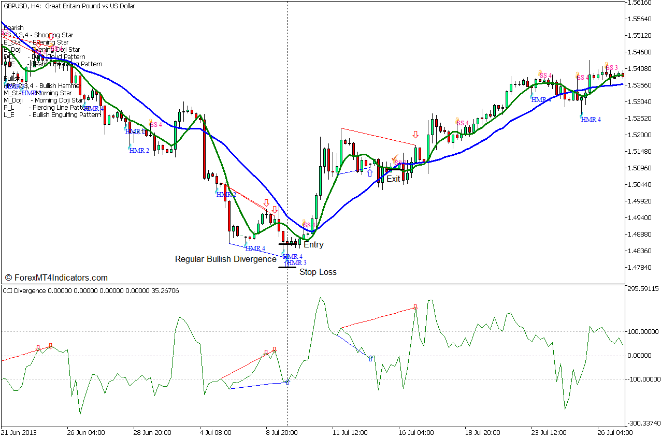Click the Regular Bullish Divergence annotation
Screen dimensions: 661x439
coord(225,259)
